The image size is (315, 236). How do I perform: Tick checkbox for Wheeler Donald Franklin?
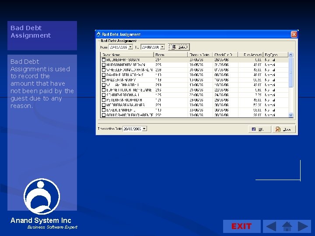[104, 70]
